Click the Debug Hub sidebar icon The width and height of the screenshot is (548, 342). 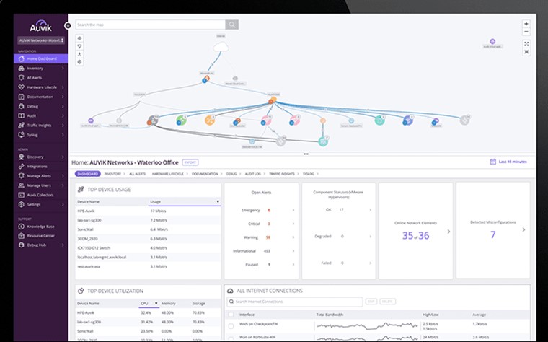pyautogui.click(x=22, y=245)
